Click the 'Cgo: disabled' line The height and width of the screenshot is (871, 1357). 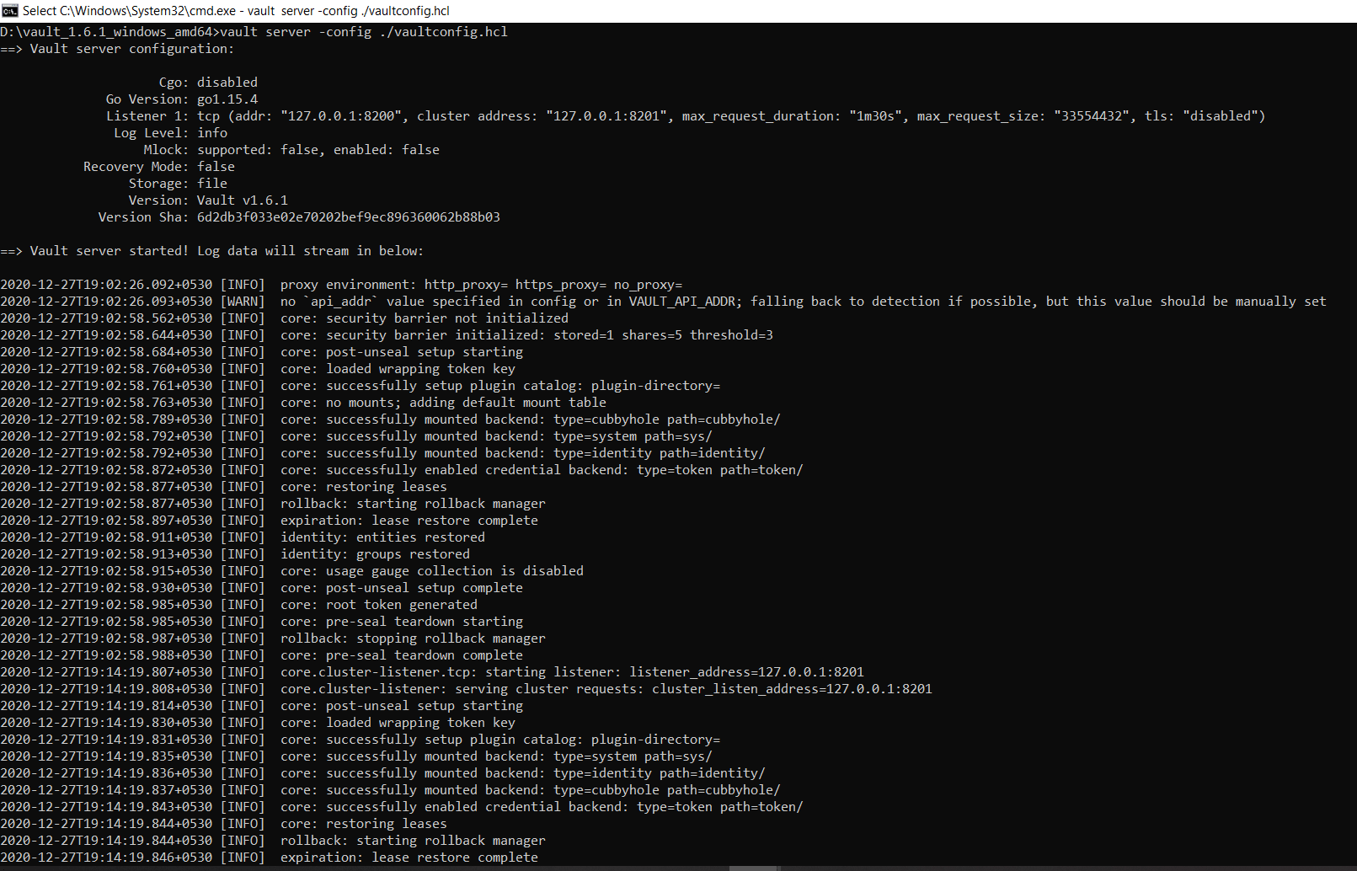pyautogui.click(x=208, y=83)
